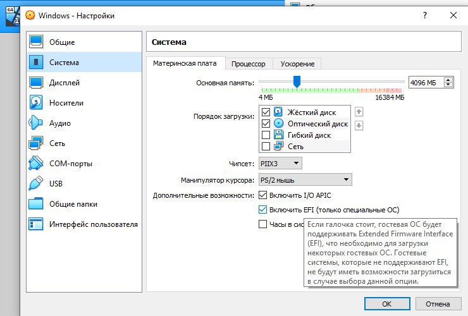Select Гибкий диск text in boot list
The height and width of the screenshot is (316, 468).
[309, 135]
